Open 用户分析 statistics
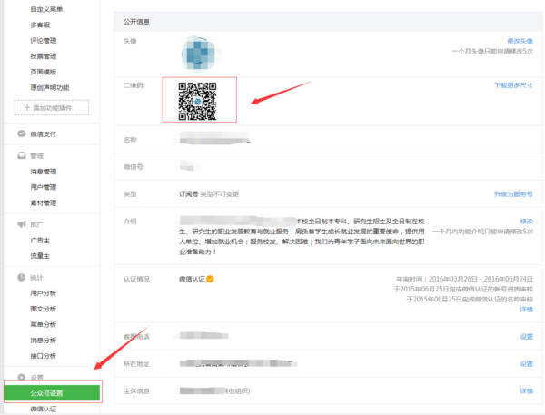The height and width of the screenshot is (415, 545). tap(43, 293)
